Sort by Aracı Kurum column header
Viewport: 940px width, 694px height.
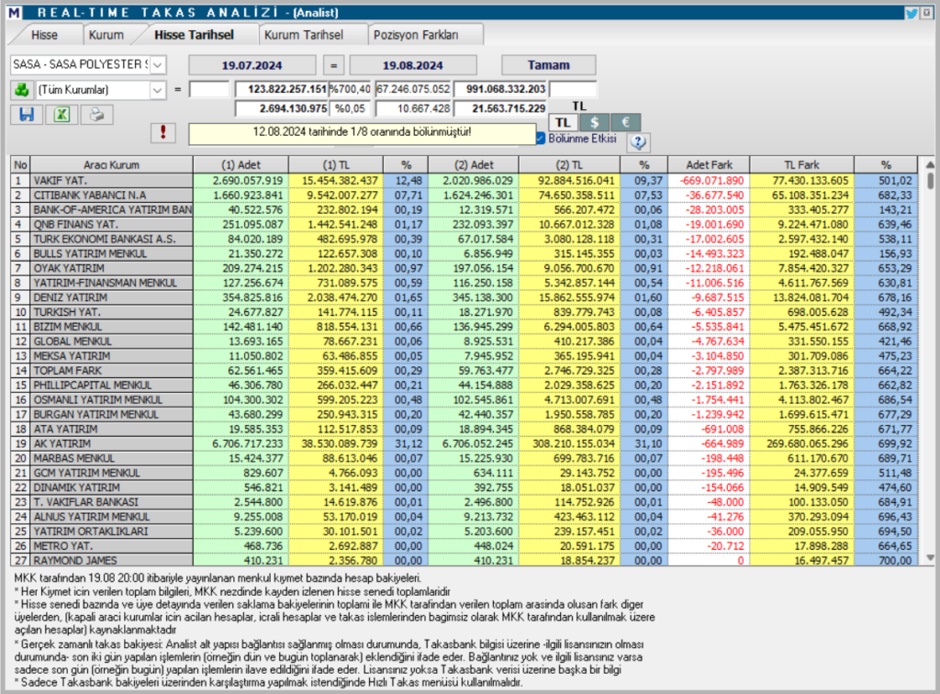click(x=111, y=165)
